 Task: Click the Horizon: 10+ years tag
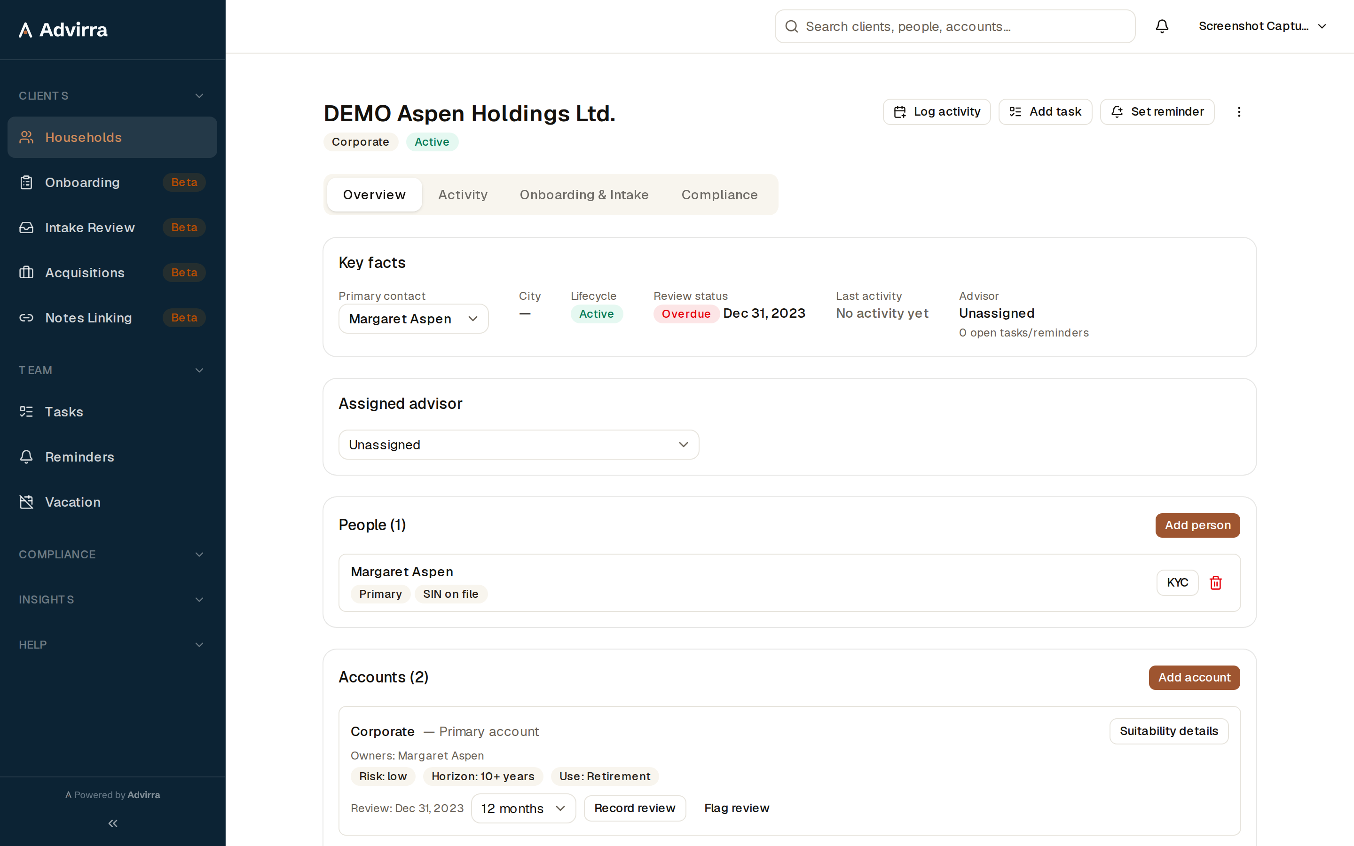pyautogui.click(x=483, y=776)
